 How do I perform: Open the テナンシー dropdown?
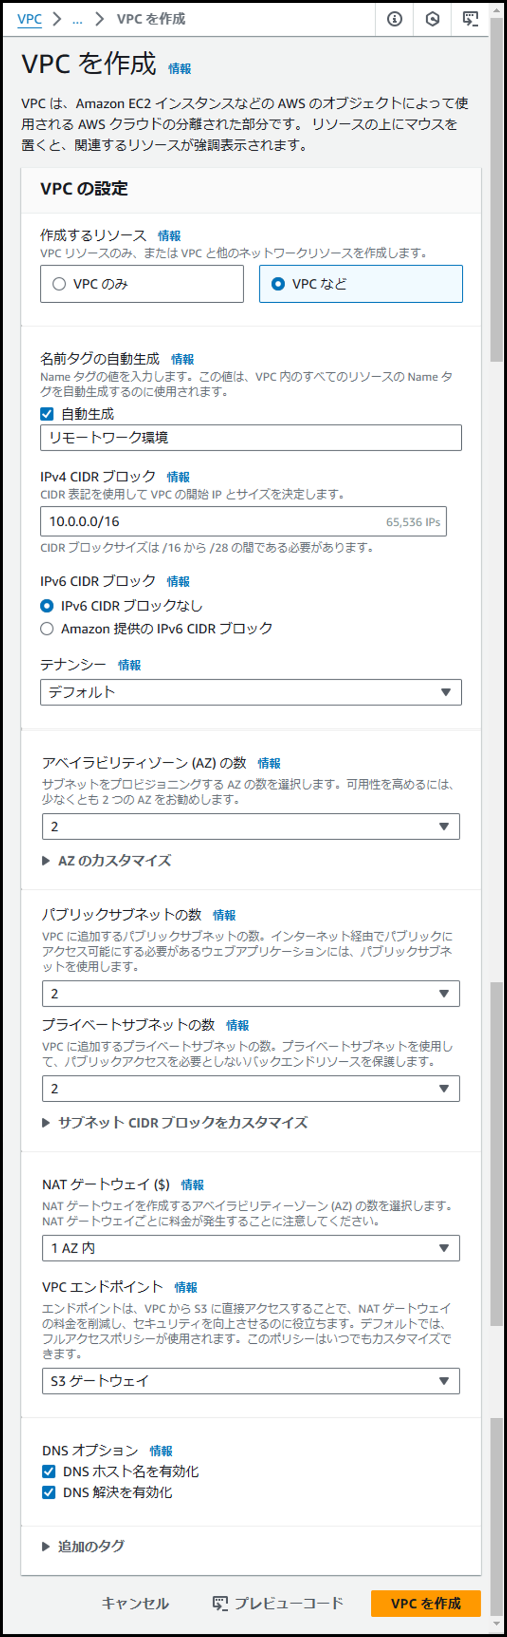[251, 692]
